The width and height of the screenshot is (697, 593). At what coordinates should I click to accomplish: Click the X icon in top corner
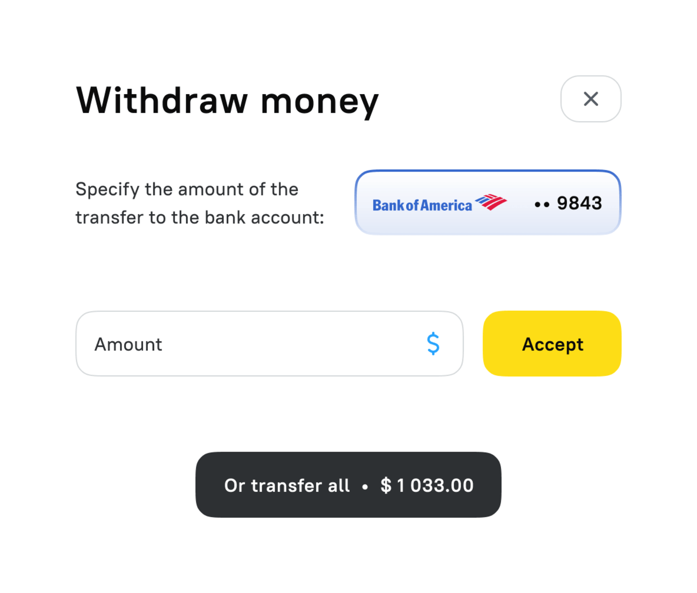590,99
